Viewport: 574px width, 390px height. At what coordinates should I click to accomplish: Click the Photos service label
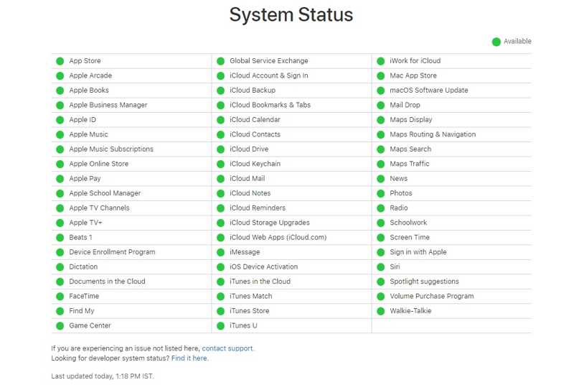[401, 193]
